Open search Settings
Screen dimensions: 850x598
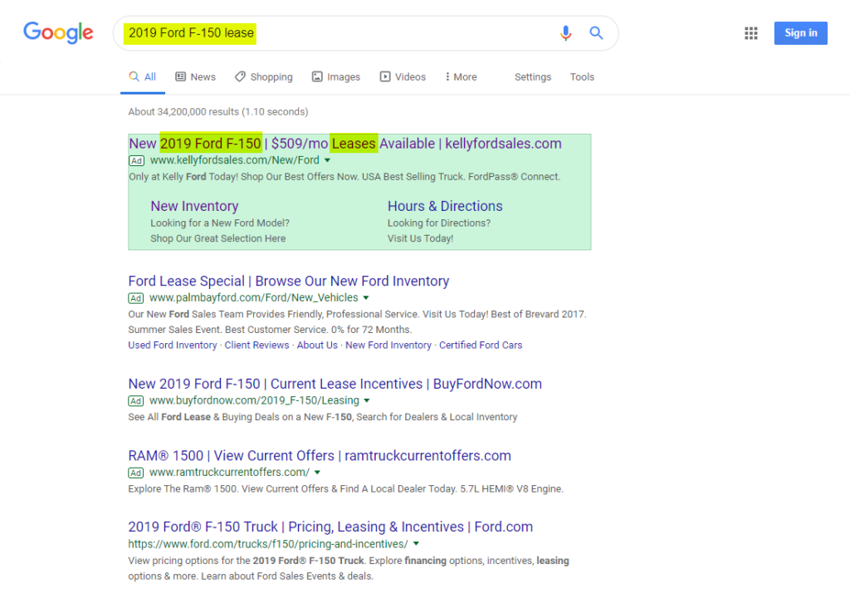pyautogui.click(x=532, y=76)
